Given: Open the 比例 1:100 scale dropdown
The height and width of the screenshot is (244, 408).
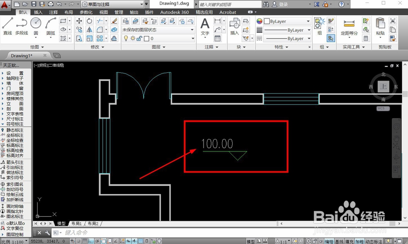Looking at the screenshot, I should pyautogui.click(x=14, y=242).
